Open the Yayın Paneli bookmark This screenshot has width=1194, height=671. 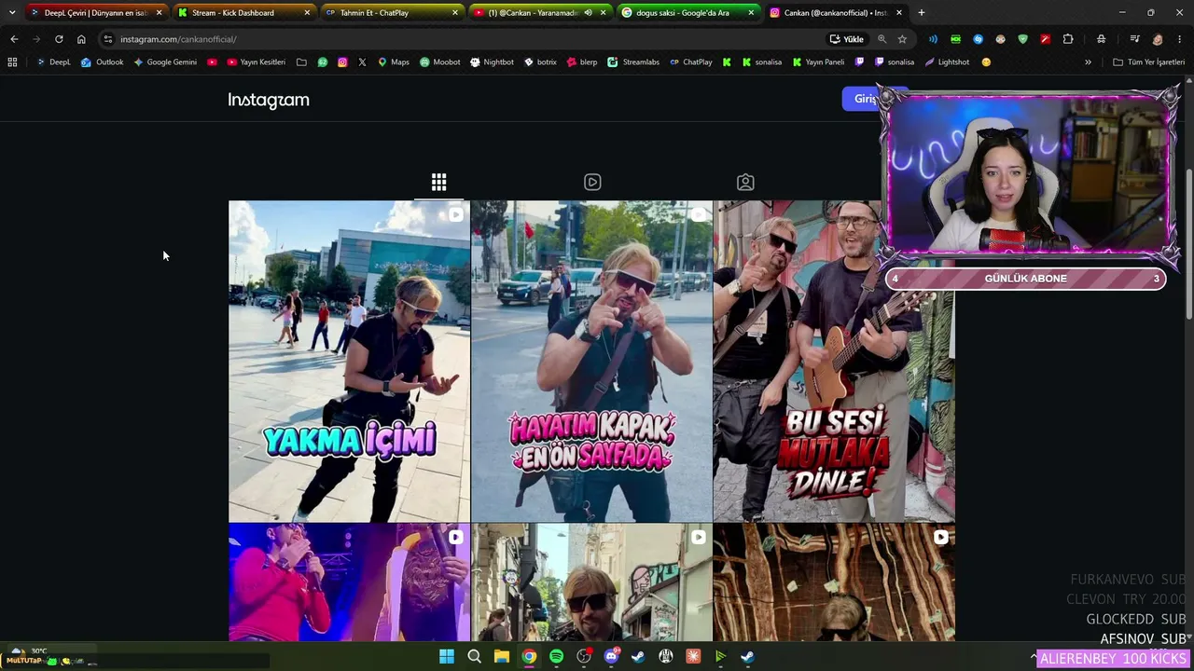tap(818, 62)
